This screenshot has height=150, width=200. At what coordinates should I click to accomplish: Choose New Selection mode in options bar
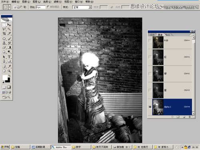pos(15,7)
